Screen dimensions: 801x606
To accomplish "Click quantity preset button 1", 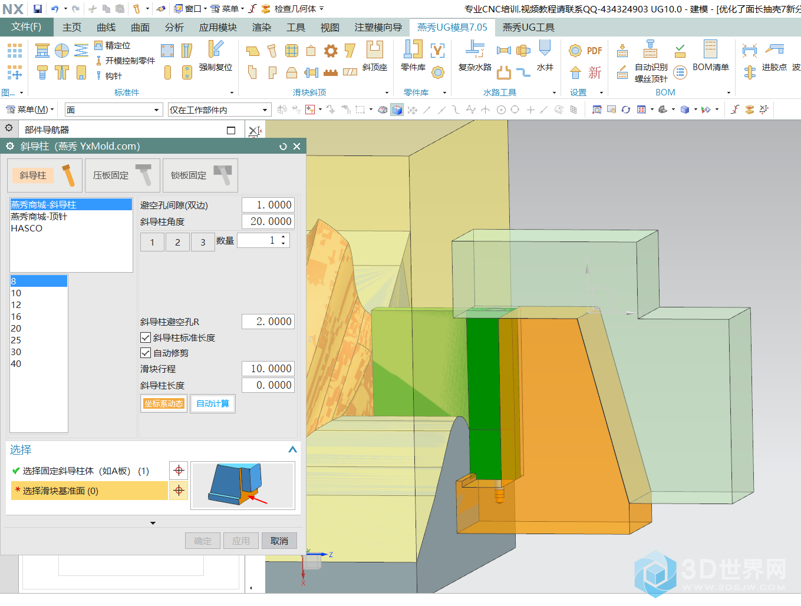I will click(x=152, y=242).
